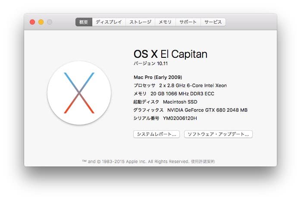
Task: Click the OS X El Capitan logo
Action: 79,93
